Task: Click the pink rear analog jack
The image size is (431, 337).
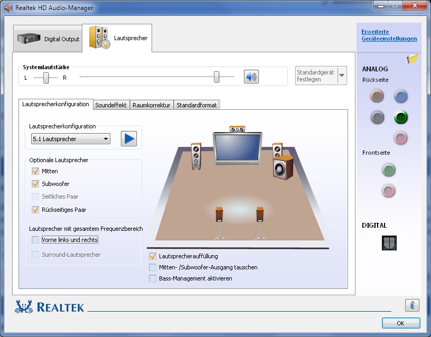Action: [401, 138]
